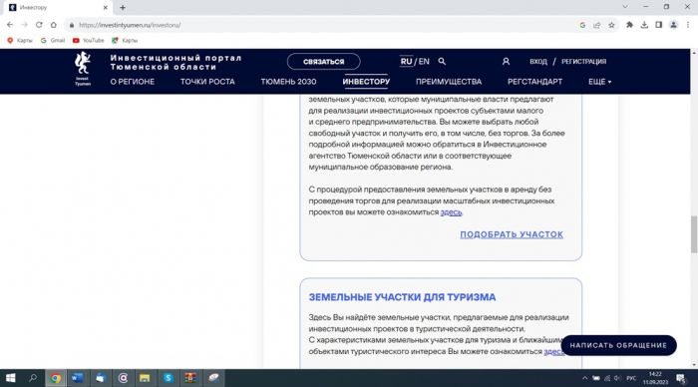698x387 pixels.
Task: Go back with the browser back arrow
Action: coord(10,25)
